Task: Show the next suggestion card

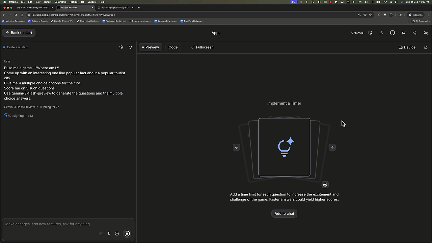Action: (x=332, y=147)
